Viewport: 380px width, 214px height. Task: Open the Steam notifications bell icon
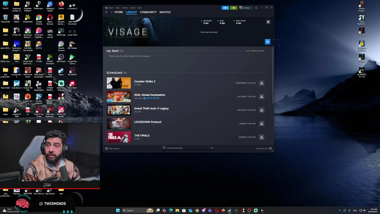[x=233, y=8]
